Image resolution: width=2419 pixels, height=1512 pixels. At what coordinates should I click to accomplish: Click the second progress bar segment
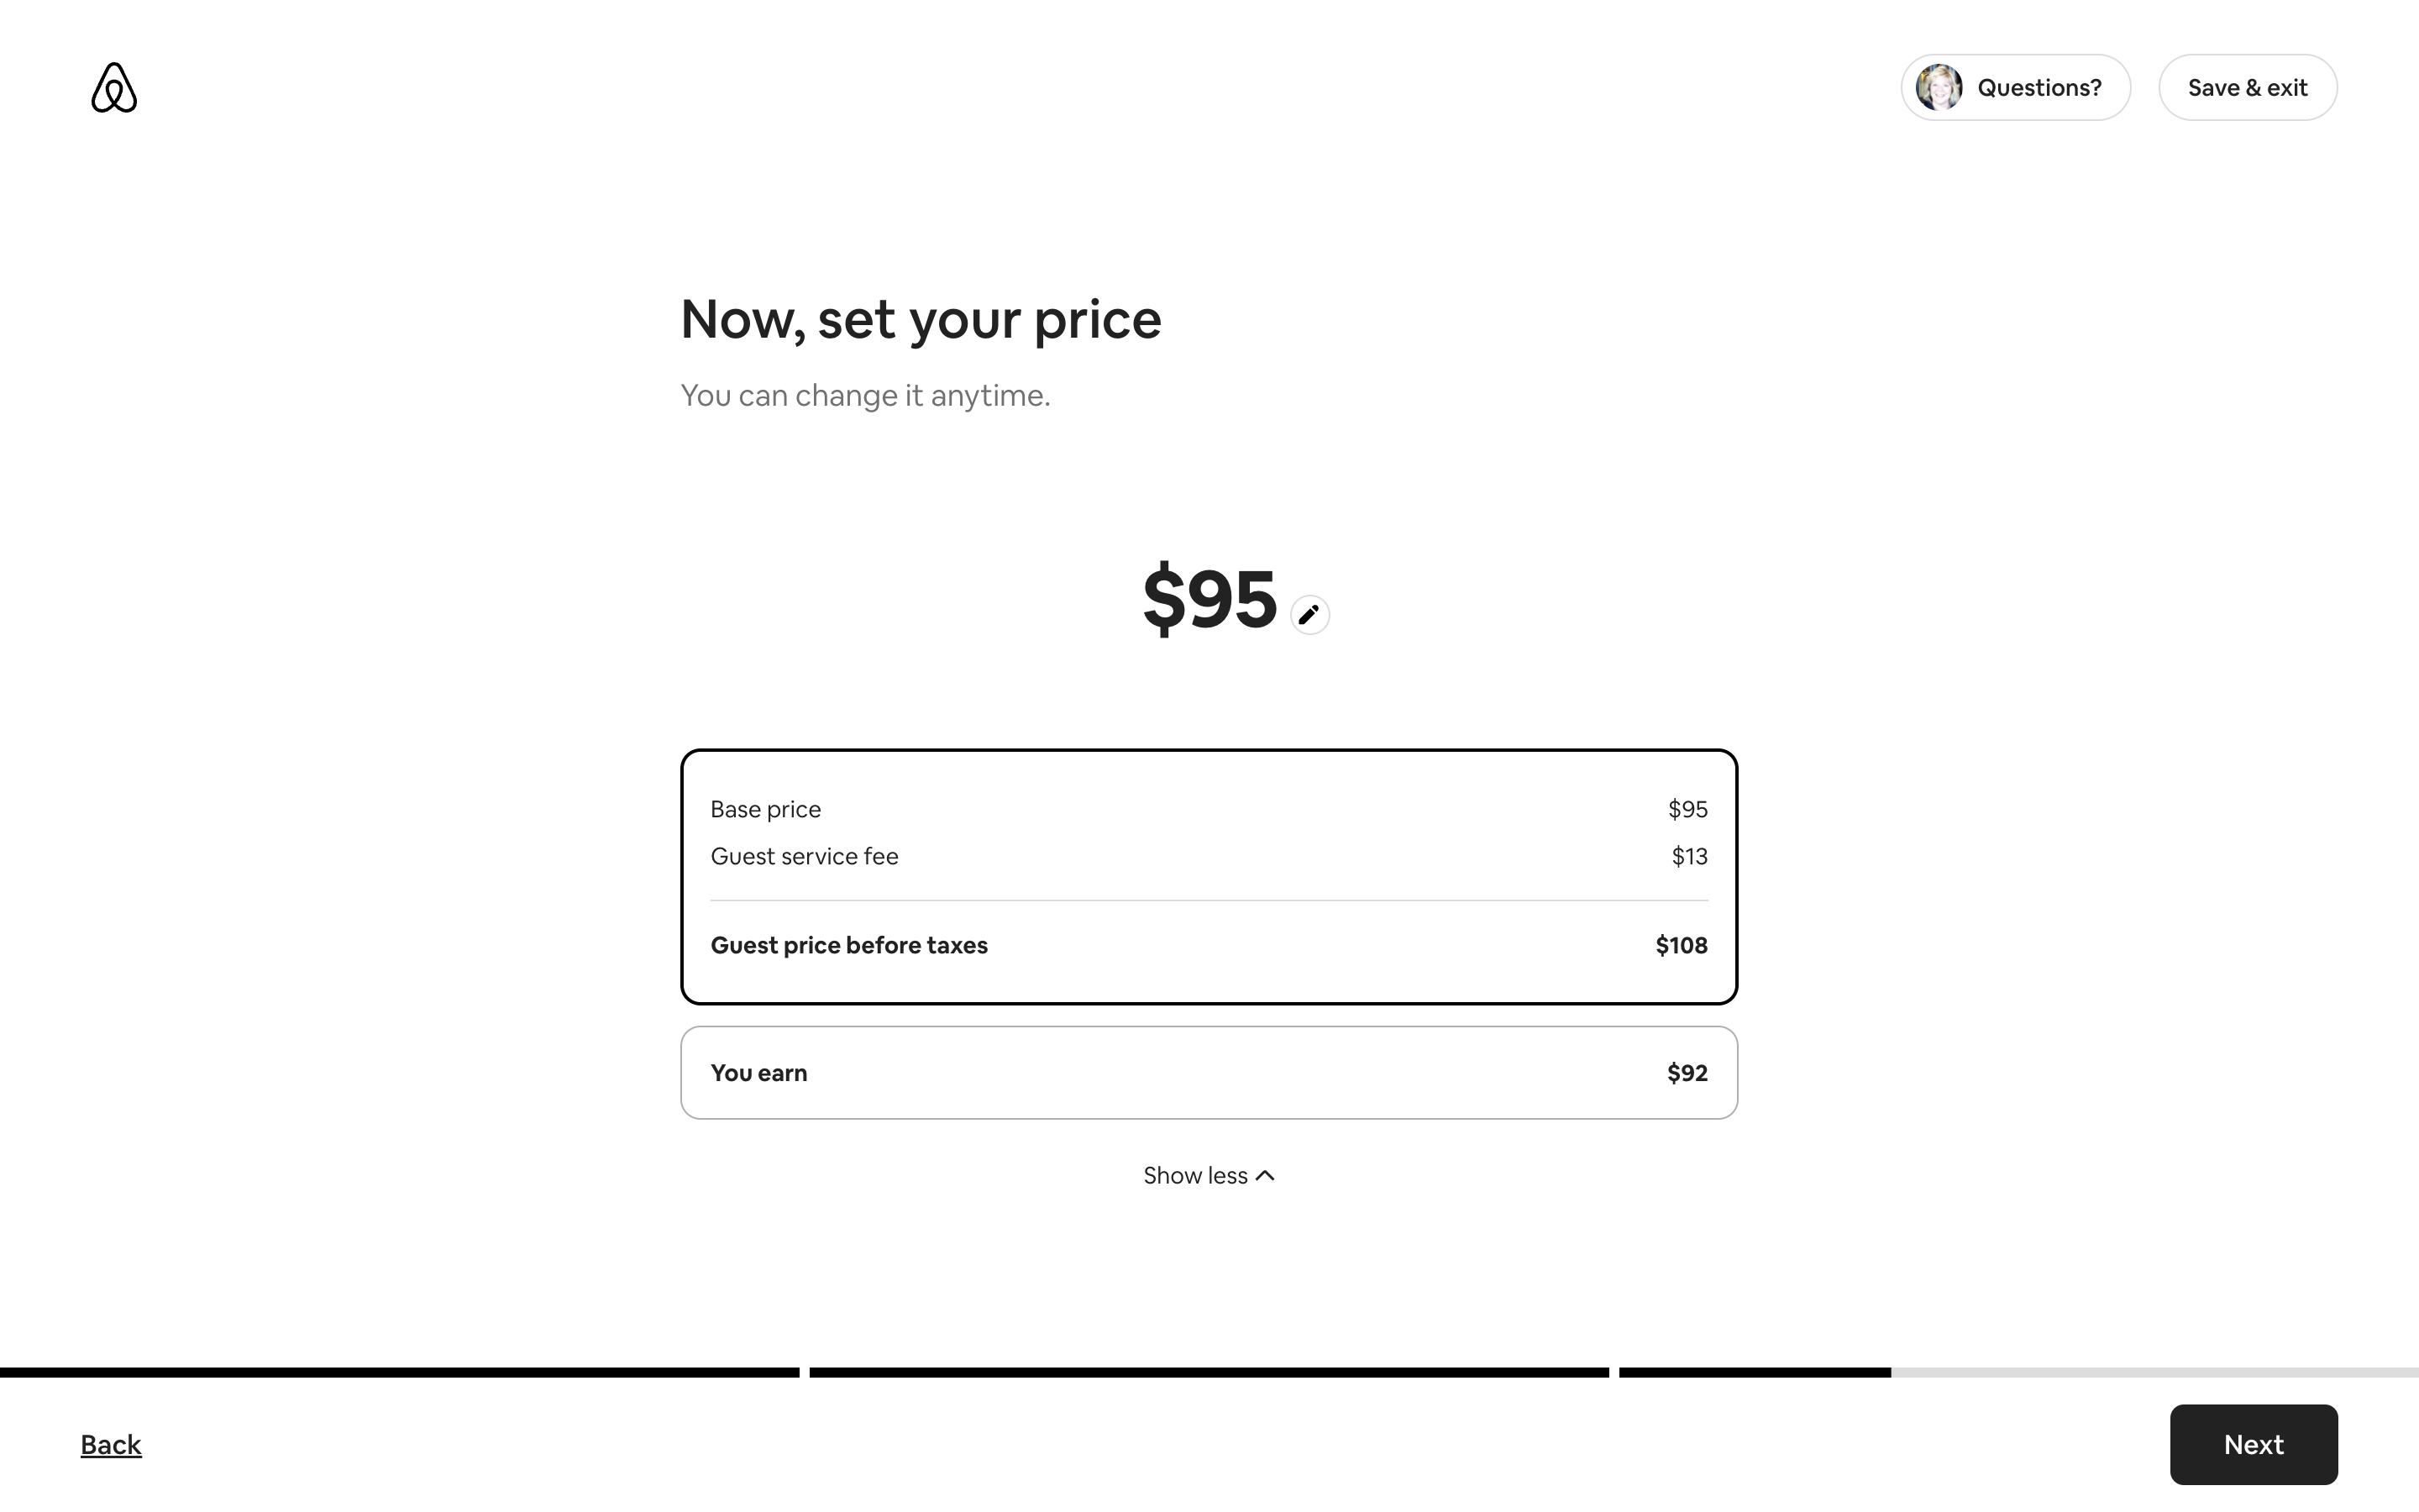pos(1209,1372)
